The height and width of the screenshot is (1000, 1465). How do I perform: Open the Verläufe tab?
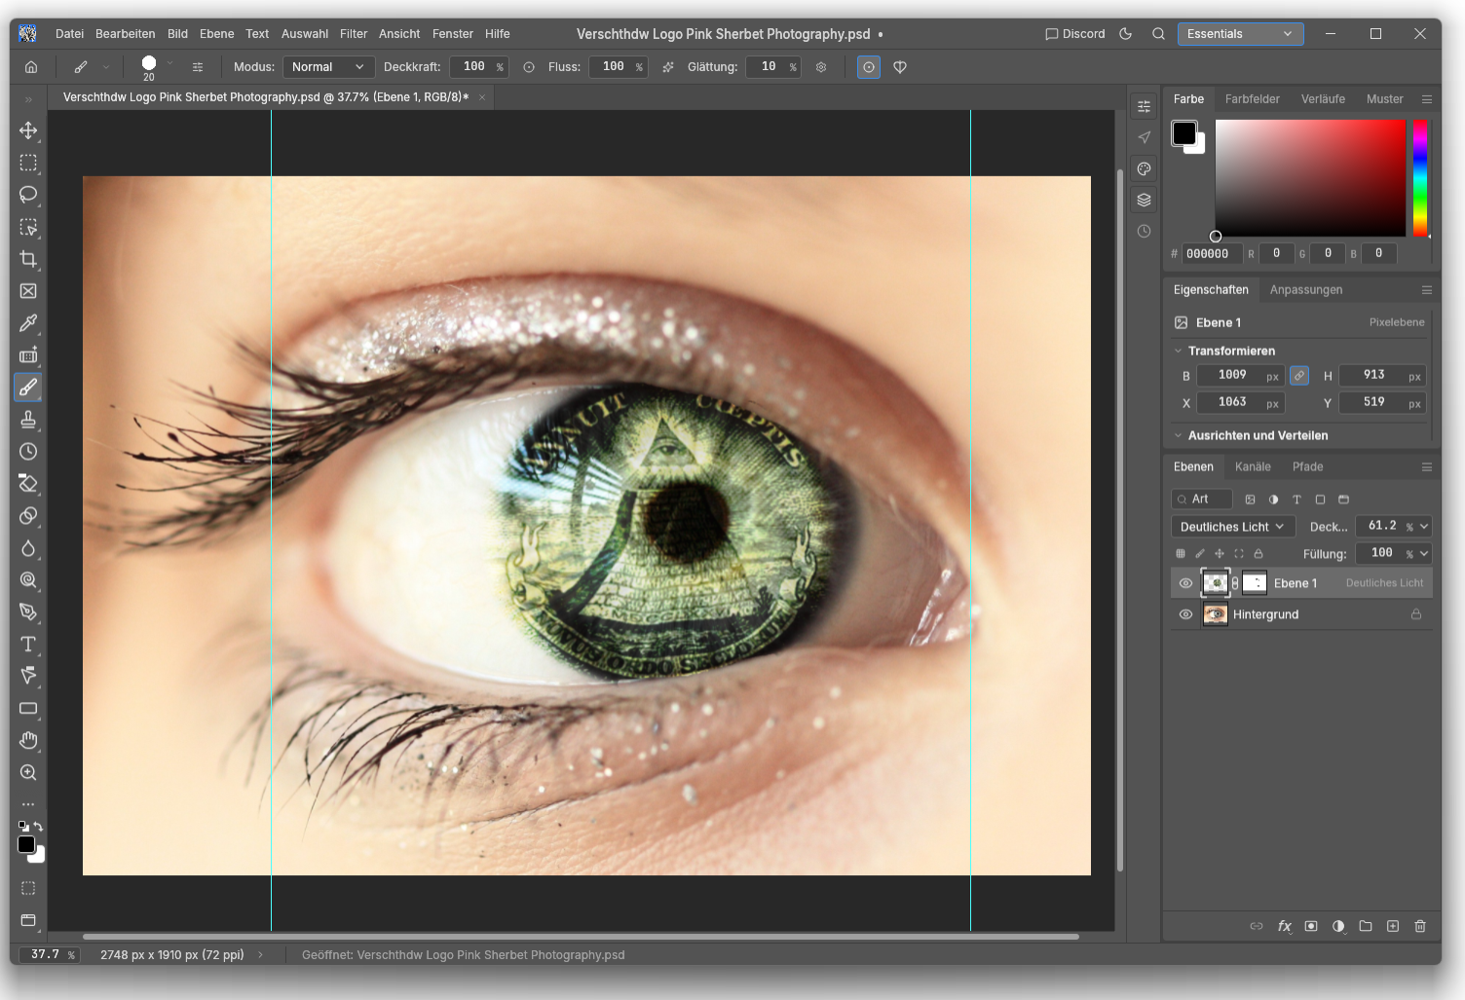tap(1323, 99)
